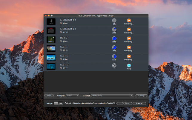Click the blue Ready icon for 1223_1_3
Screen dimensions: 192x120
click(x=129, y=65)
